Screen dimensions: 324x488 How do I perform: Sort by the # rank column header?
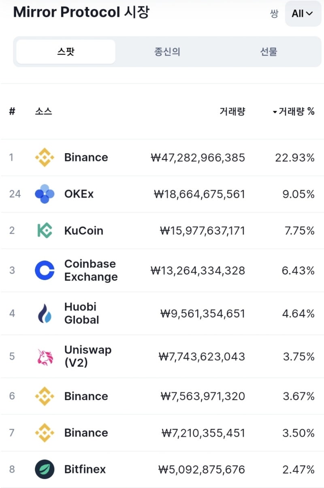12,111
